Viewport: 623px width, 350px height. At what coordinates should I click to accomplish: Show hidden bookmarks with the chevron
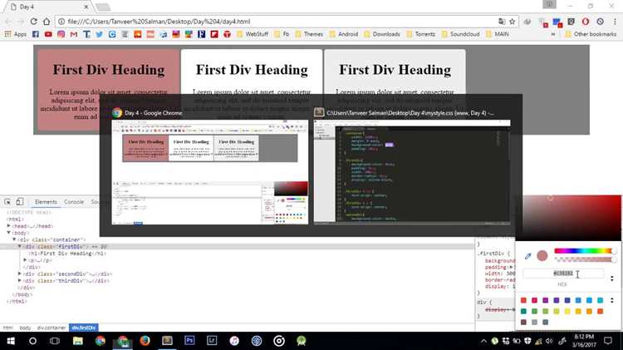(552, 34)
